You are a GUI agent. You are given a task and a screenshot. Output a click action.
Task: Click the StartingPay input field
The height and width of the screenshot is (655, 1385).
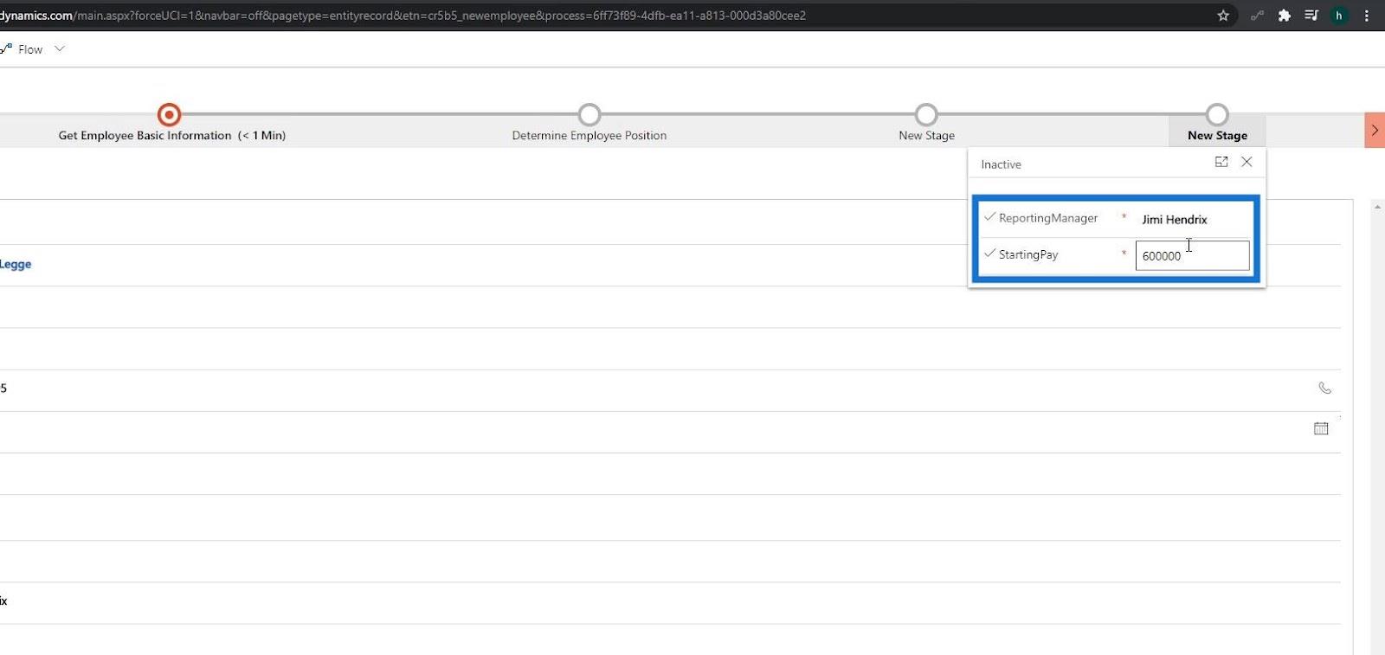tap(1192, 255)
